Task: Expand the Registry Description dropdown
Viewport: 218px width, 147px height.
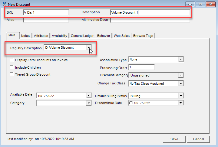Action: [x=89, y=47]
